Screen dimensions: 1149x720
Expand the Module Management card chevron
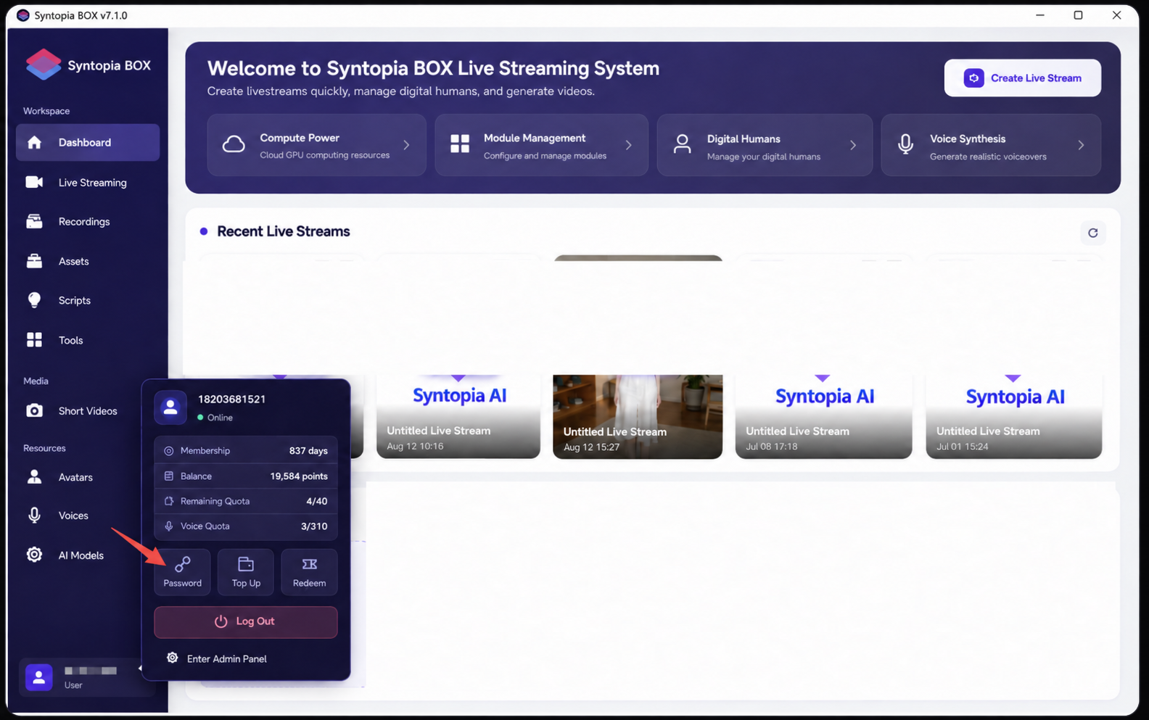[628, 145]
